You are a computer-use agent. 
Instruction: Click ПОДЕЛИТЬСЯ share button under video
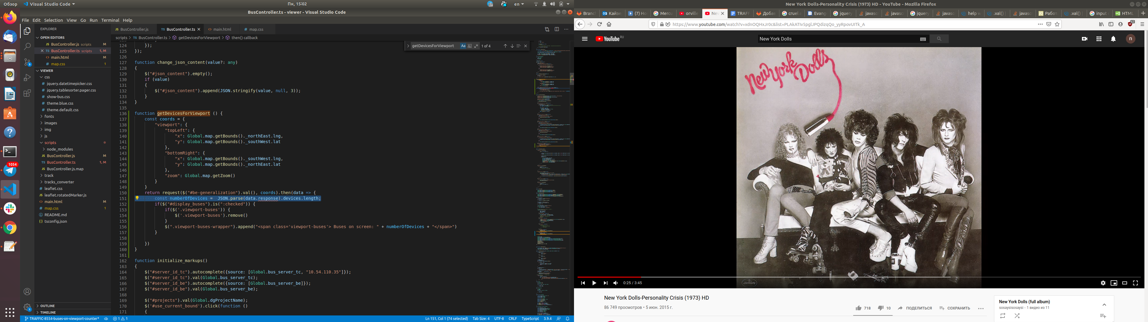[915, 308]
